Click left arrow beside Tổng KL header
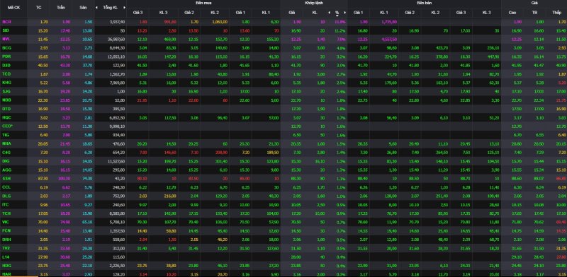 (x=96, y=7)
